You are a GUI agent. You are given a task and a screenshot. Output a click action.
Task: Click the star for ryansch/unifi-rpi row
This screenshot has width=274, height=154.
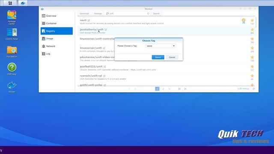tap(252, 76)
